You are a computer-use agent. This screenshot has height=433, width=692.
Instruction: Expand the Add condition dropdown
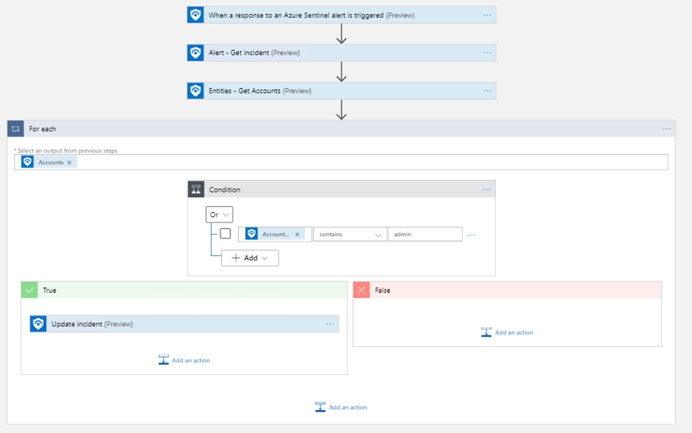coord(250,258)
